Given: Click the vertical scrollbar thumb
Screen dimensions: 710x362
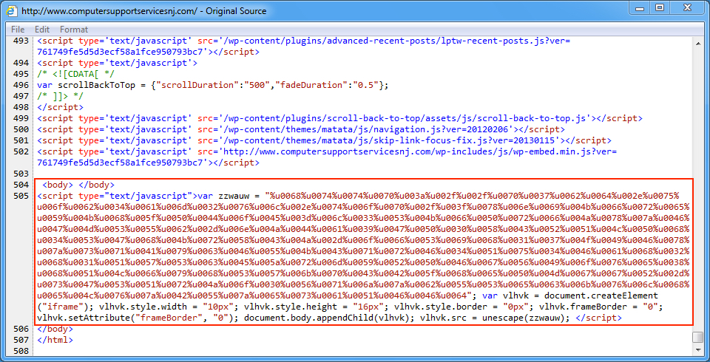Looking at the screenshot, I should coord(697,338).
